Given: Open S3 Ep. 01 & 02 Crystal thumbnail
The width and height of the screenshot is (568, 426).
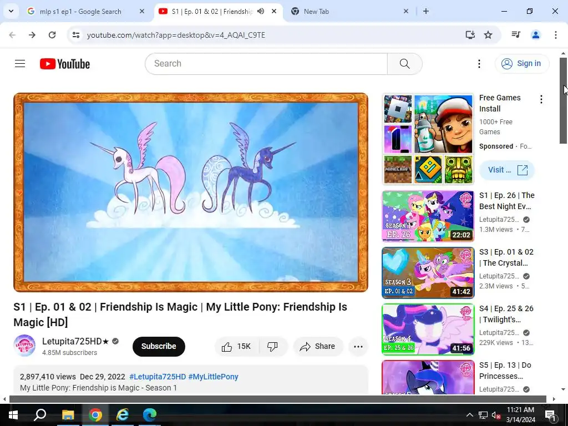Looking at the screenshot, I should [x=428, y=273].
